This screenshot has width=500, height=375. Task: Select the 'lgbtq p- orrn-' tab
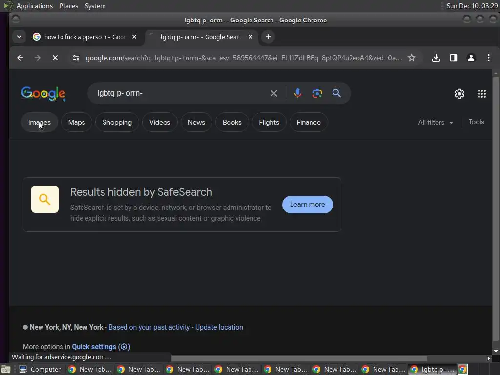201,37
